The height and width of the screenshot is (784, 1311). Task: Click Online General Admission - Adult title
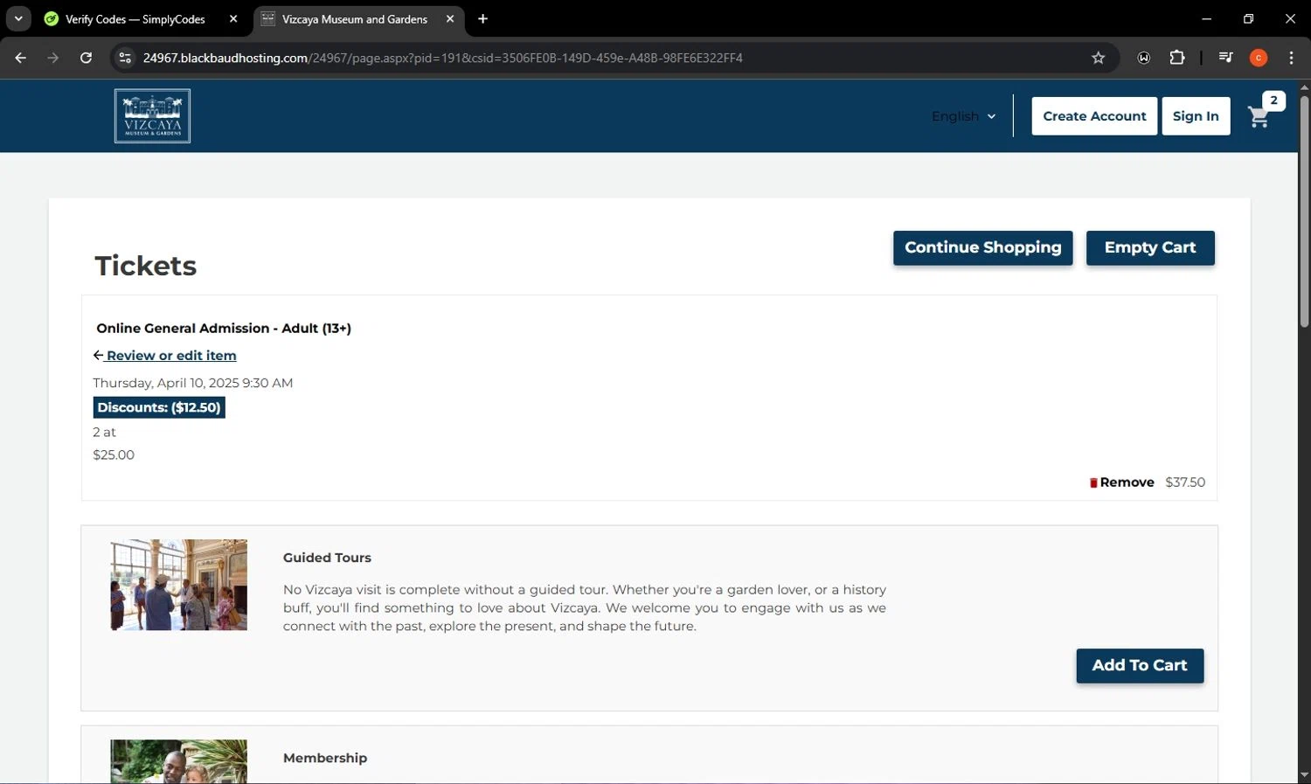tap(224, 329)
